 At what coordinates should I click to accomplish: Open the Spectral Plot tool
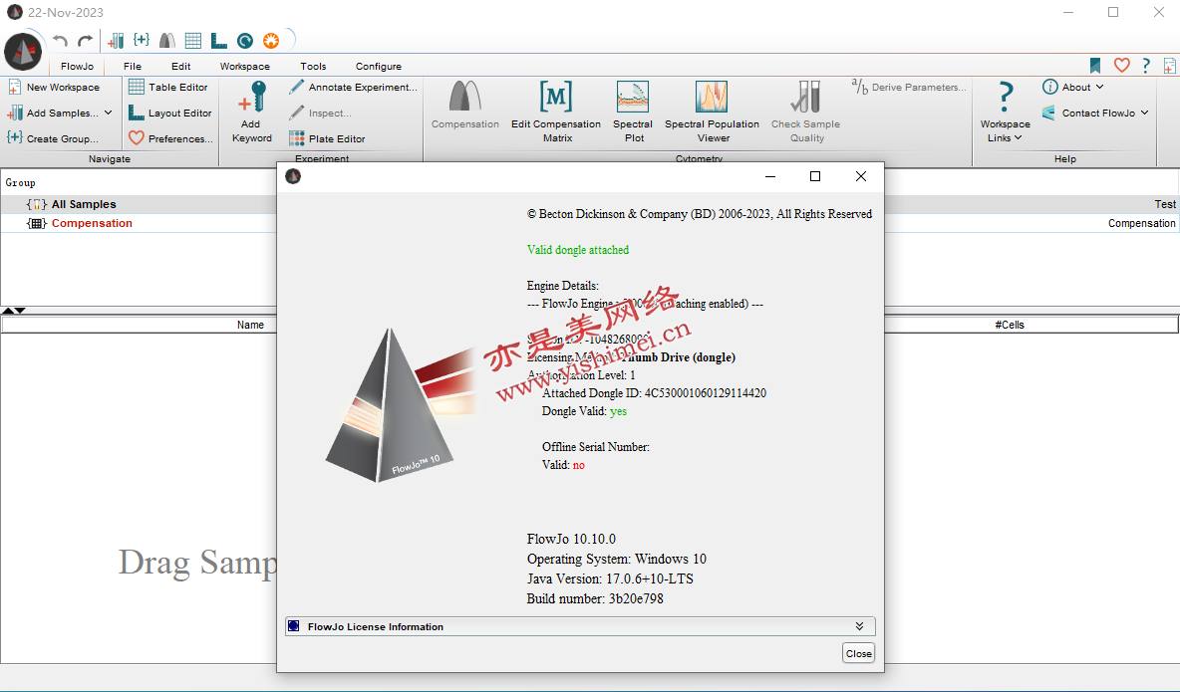(633, 112)
